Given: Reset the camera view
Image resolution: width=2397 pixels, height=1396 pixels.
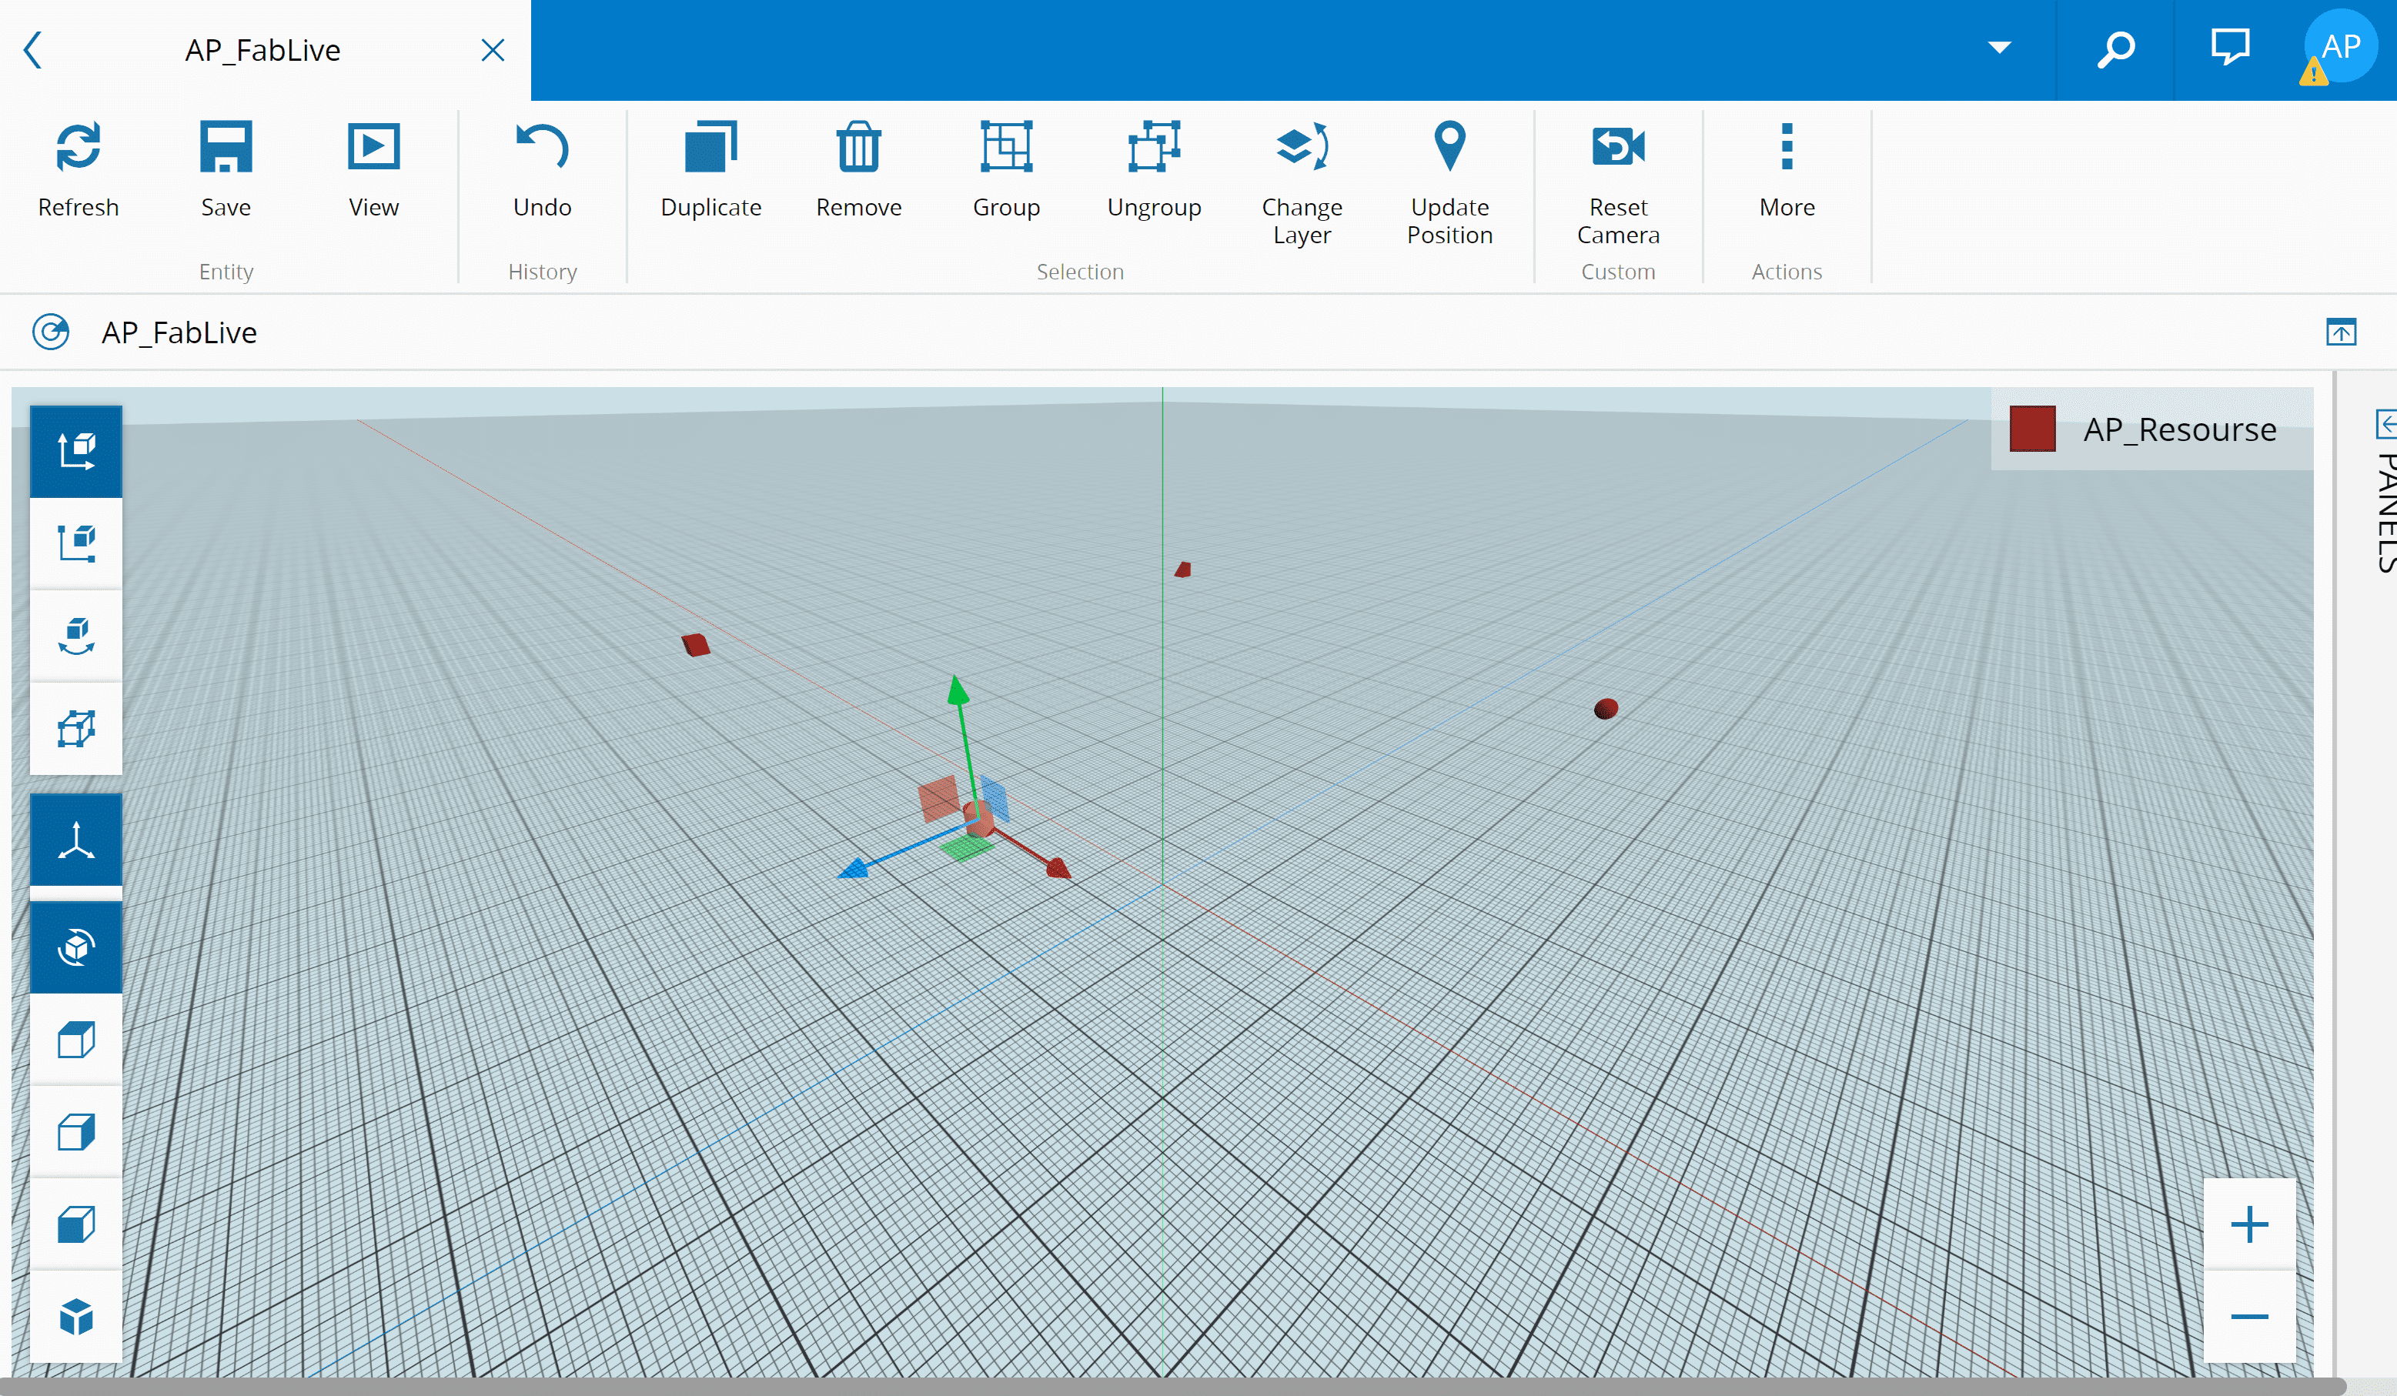Looking at the screenshot, I should click(x=1617, y=148).
